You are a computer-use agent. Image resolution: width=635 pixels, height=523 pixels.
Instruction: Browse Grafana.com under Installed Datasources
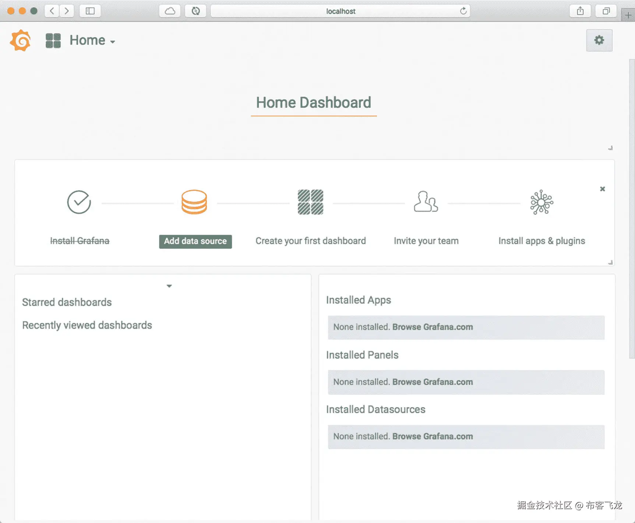point(433,436)
